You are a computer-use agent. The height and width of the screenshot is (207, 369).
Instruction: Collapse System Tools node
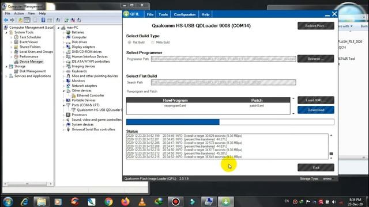pyautogui.click(x=6, y=32)
